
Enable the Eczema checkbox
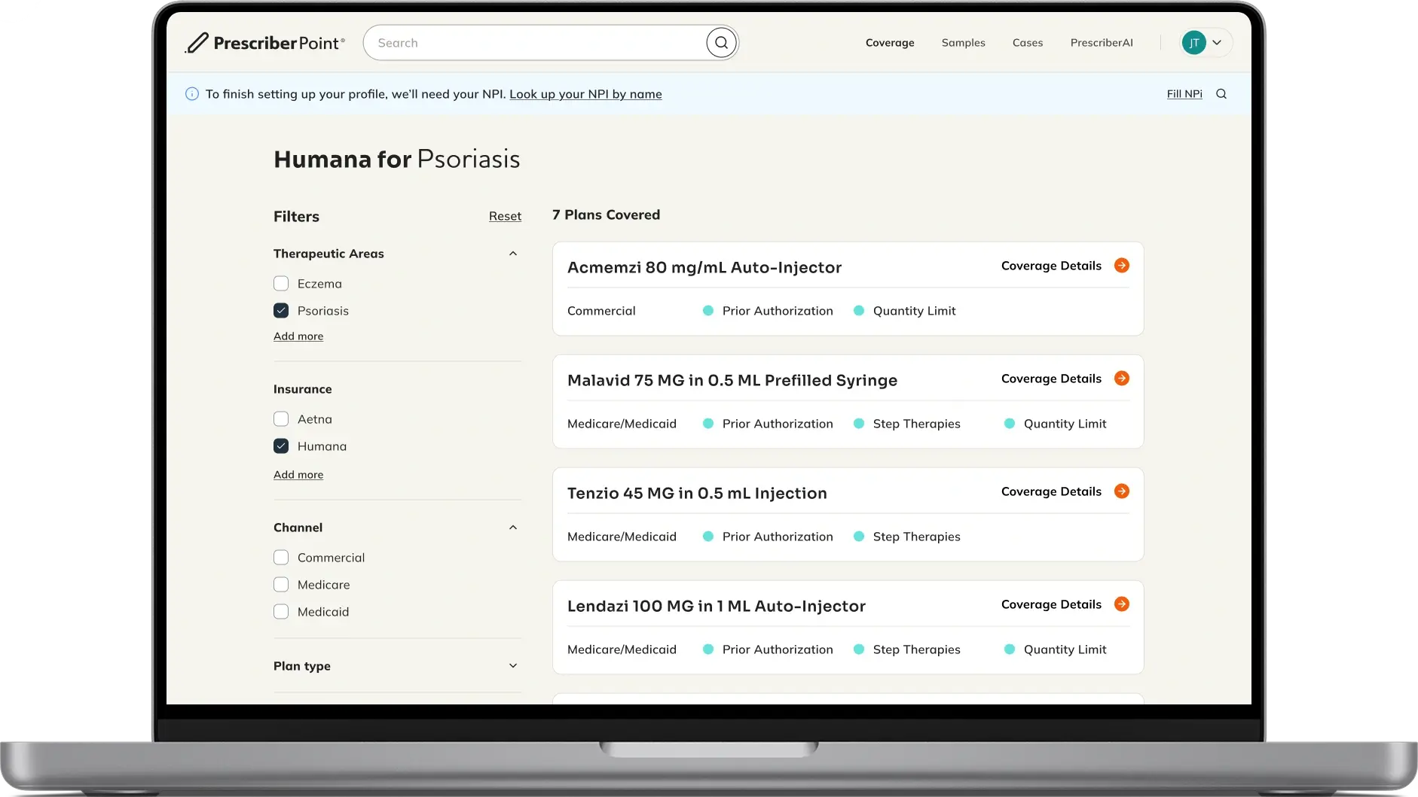[x=281, y=284]
